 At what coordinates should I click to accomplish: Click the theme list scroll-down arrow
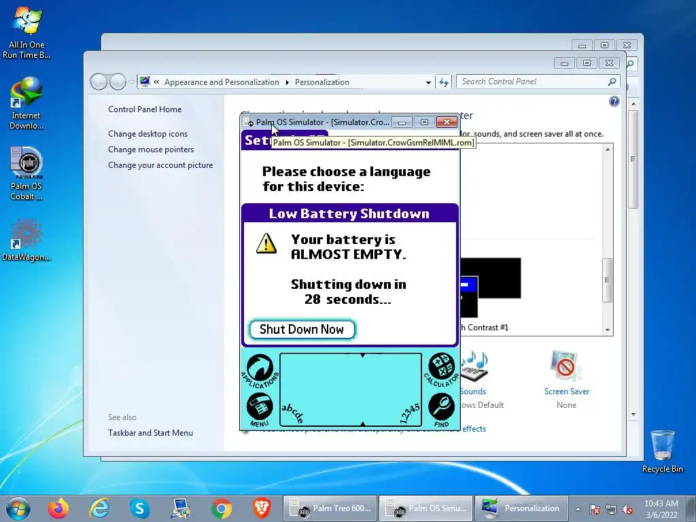(607, 330)
